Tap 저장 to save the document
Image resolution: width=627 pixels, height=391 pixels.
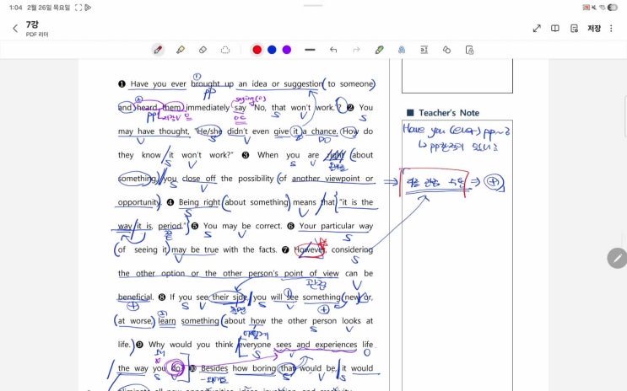tap(594, 28)
